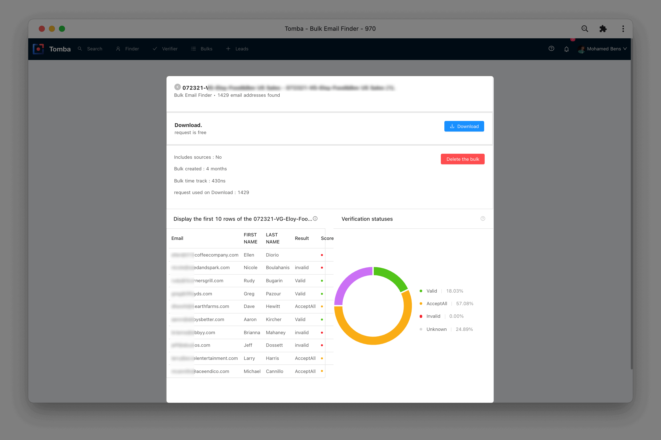This screenshot has height=440, width=661.
Task: Click the last name Dossett cell
Action: pos(274,345)
